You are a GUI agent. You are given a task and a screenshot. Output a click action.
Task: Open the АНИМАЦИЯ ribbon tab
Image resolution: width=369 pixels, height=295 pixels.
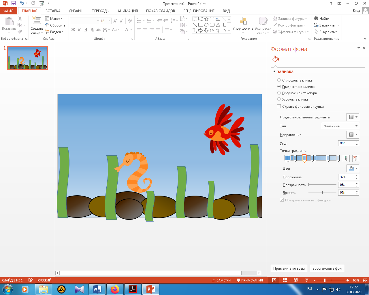coord(128,11)
